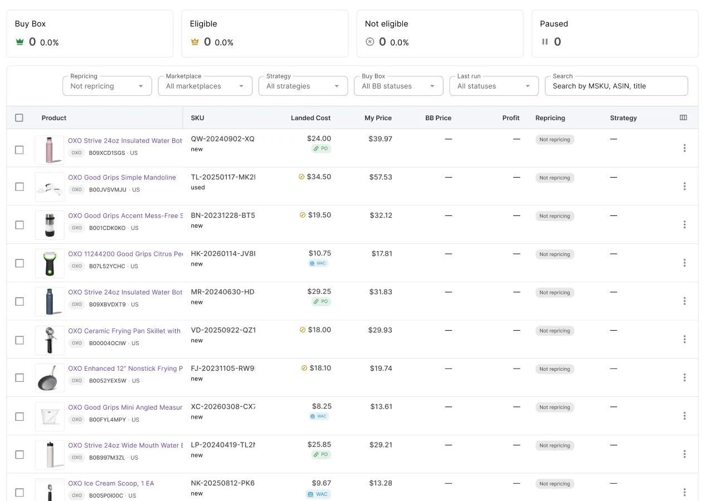This screenshot has width=710, height=501.
Task: Tick the checkbox for OXO 11244200 Citrus Peeler row
Action: point(19,263)
